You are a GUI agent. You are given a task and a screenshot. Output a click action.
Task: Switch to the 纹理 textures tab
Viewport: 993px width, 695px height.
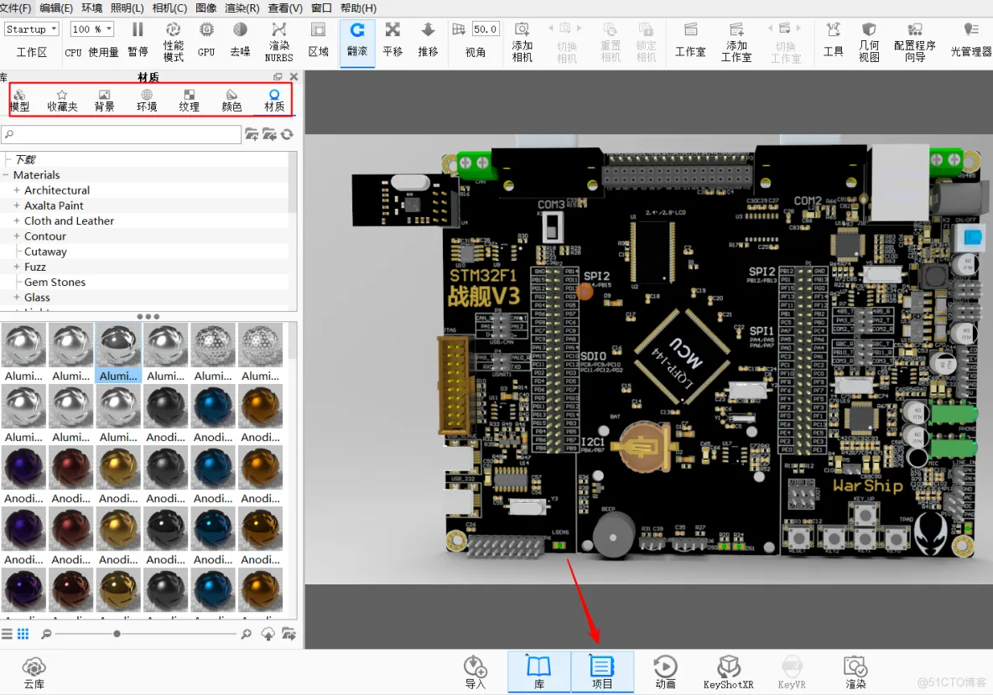[189, 101]
